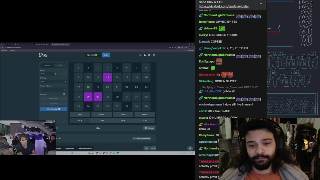Open the search icon in Stake header
320x180 pixels.
pos(140,55)
